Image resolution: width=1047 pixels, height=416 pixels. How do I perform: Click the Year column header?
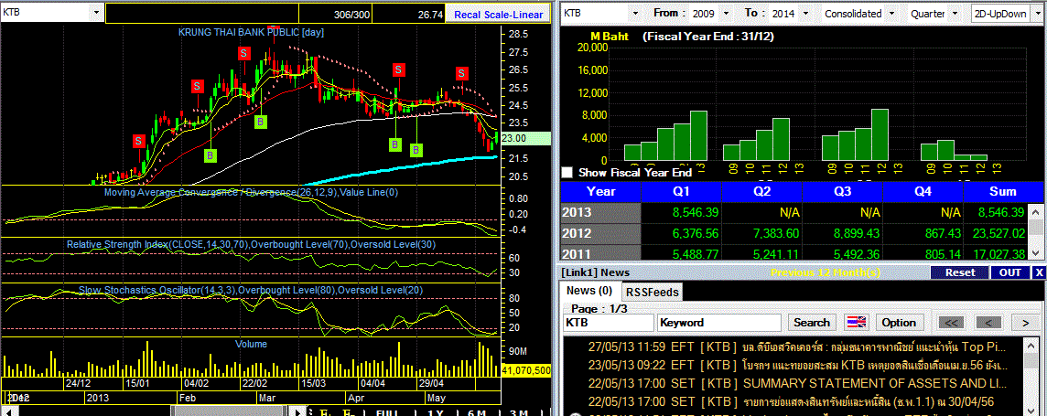pos(600,191)
